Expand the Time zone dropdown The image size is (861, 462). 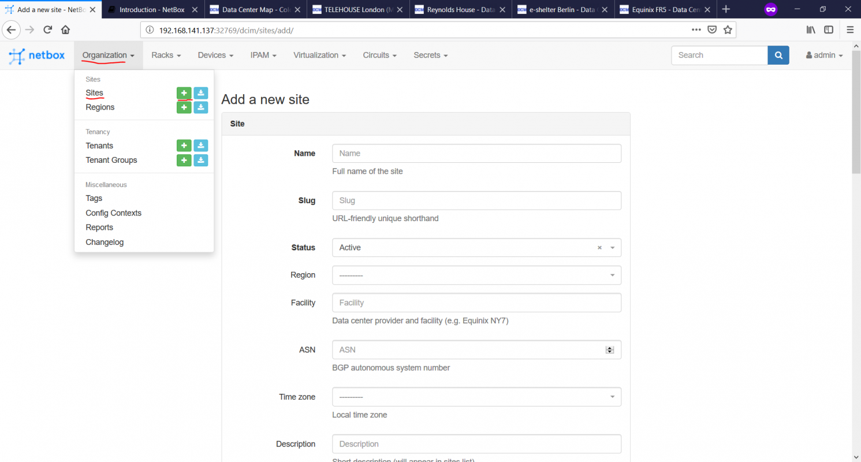point(476,397)
